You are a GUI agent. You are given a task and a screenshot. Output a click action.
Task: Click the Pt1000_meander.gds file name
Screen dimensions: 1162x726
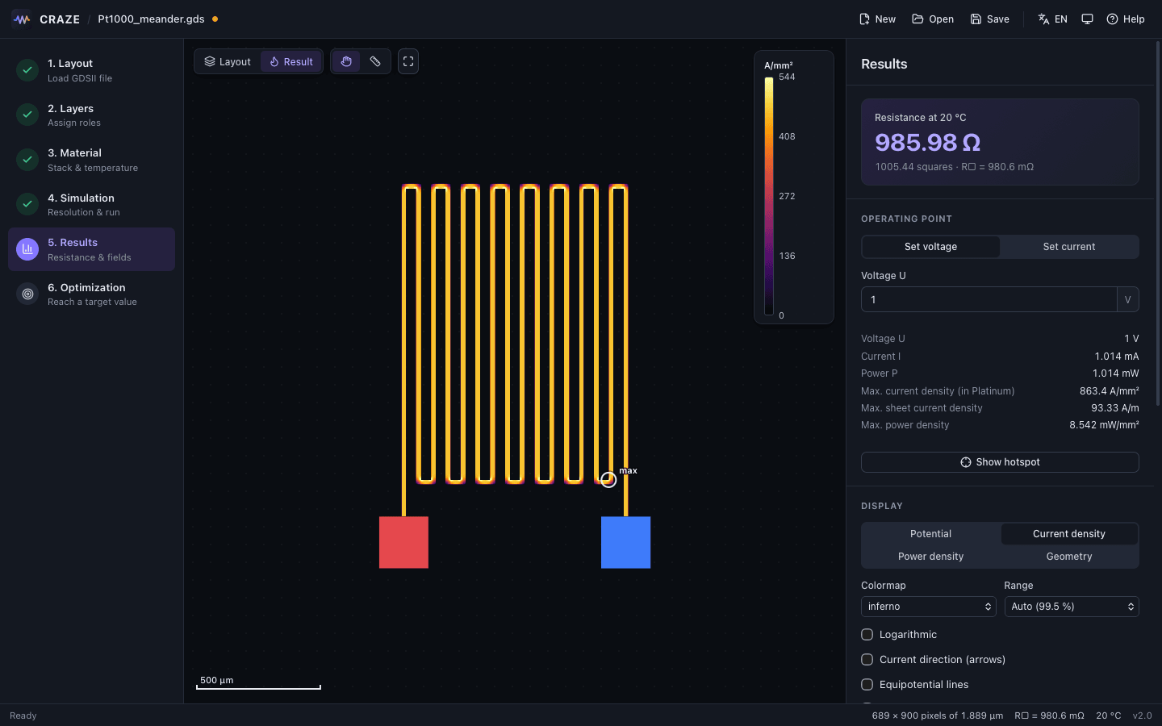(151, 19)
